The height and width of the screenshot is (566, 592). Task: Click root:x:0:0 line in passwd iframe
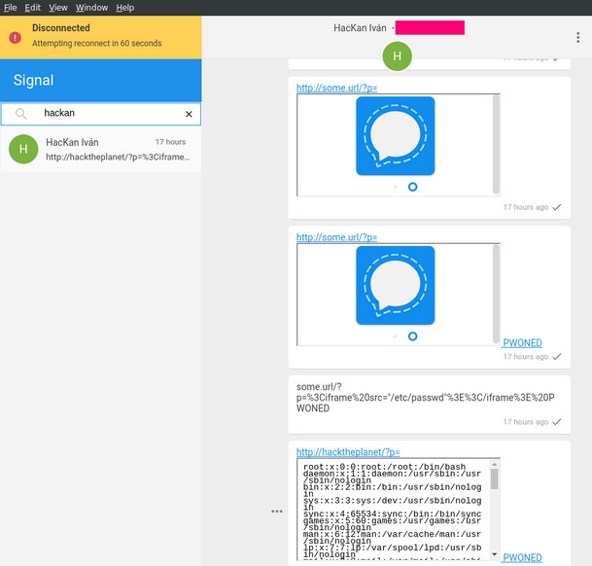(x=384, y=467)
